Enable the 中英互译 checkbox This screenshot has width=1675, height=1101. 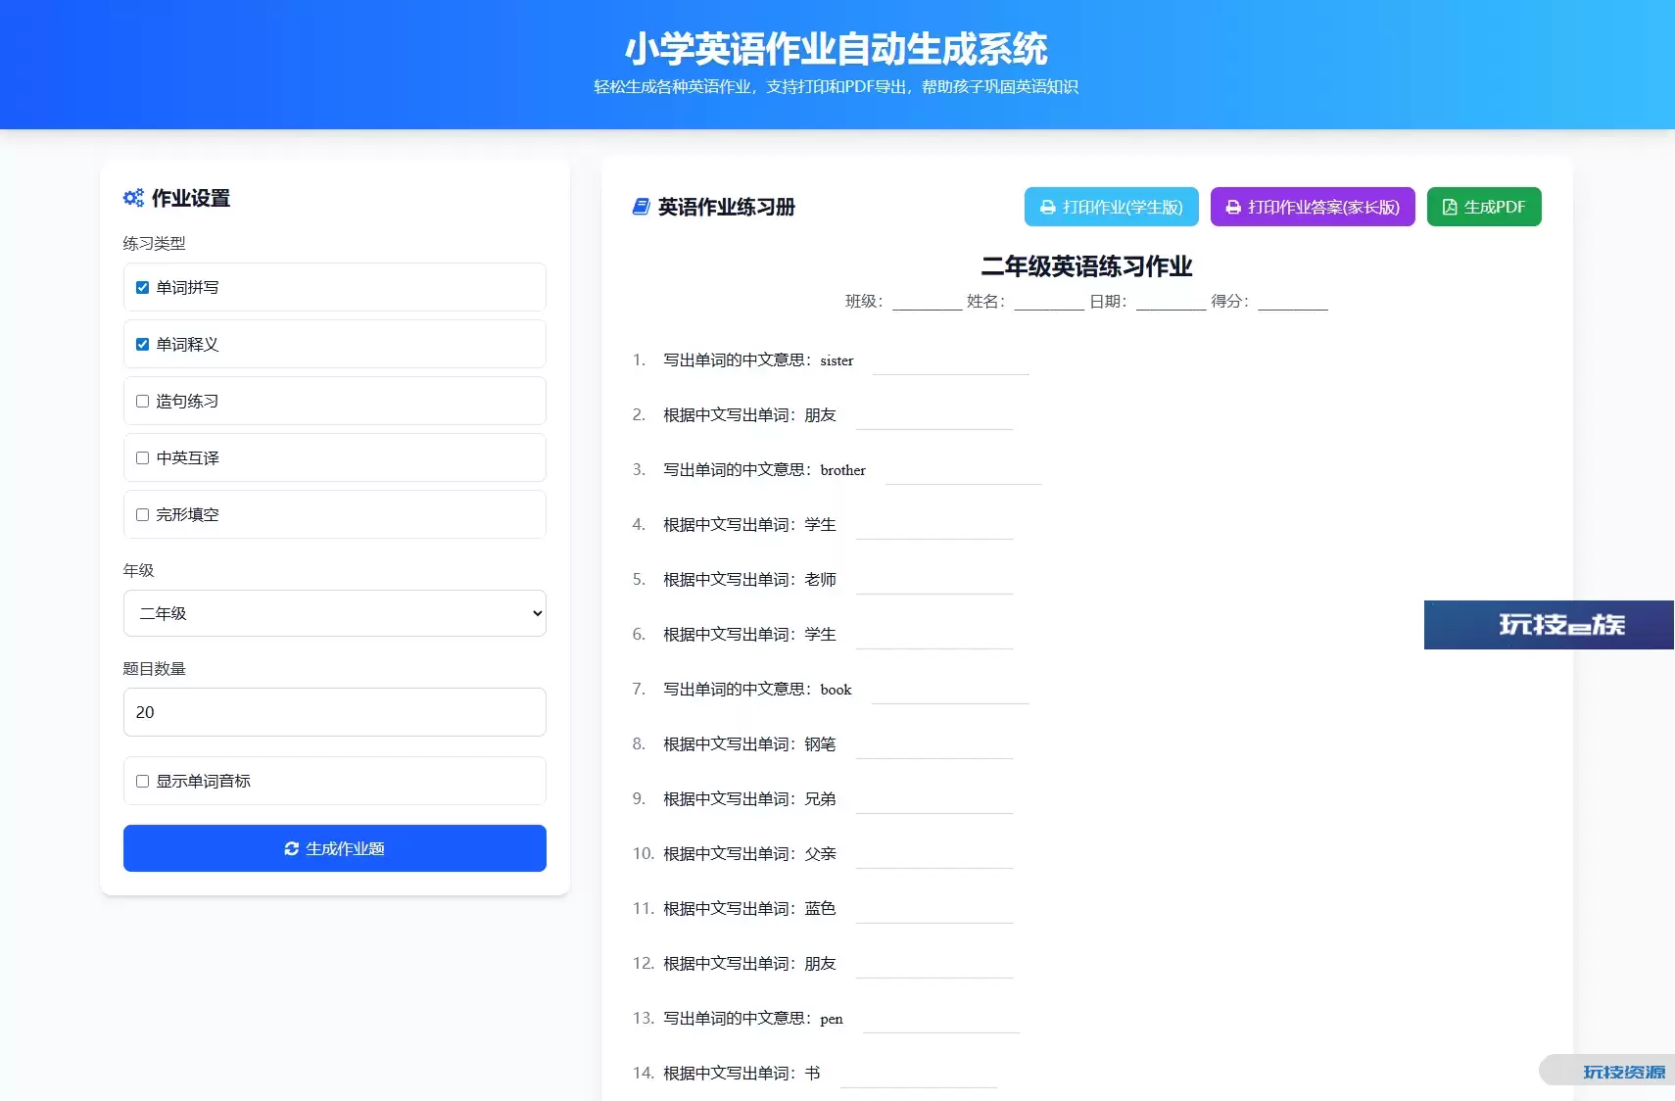tap(142, 458)
